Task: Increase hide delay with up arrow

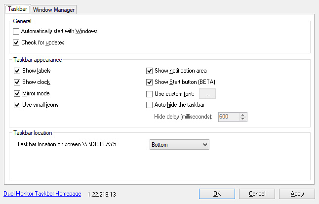Action: [x=243, y=115]
